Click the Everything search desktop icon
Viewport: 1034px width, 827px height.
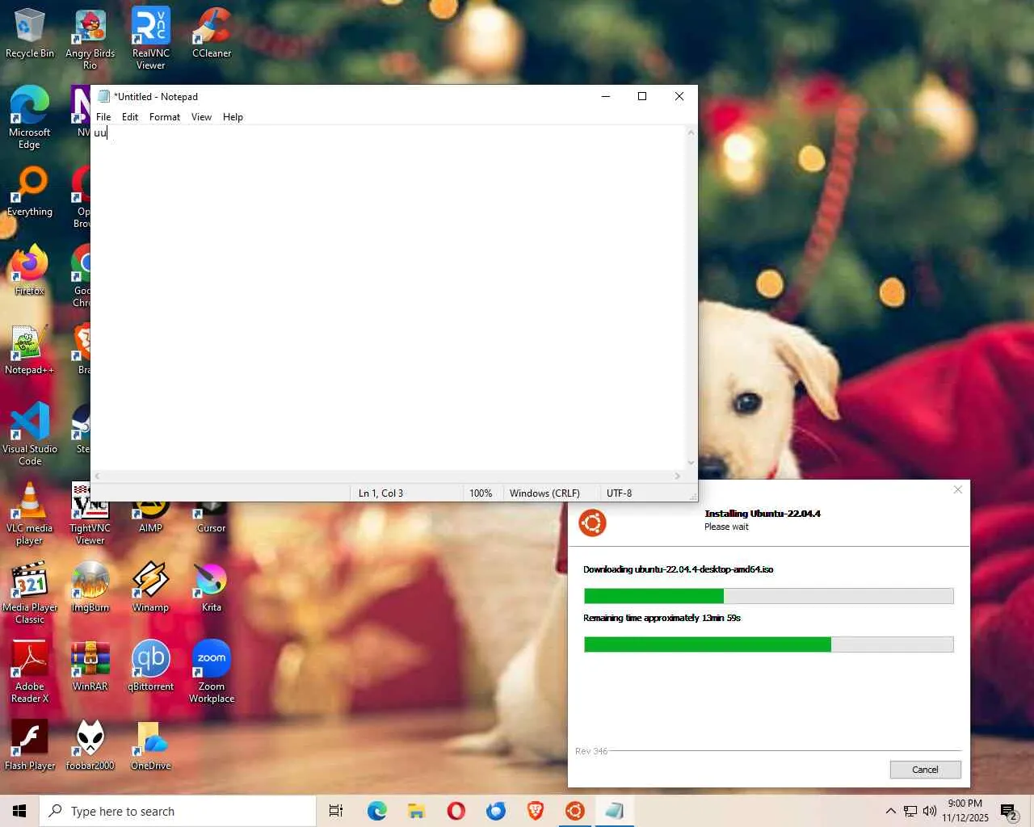pos(30,191)
